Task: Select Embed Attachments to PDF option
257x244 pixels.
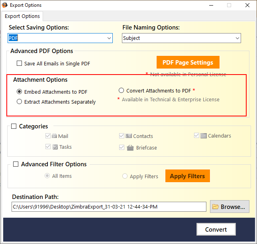Action: click(x=20, y=92)
